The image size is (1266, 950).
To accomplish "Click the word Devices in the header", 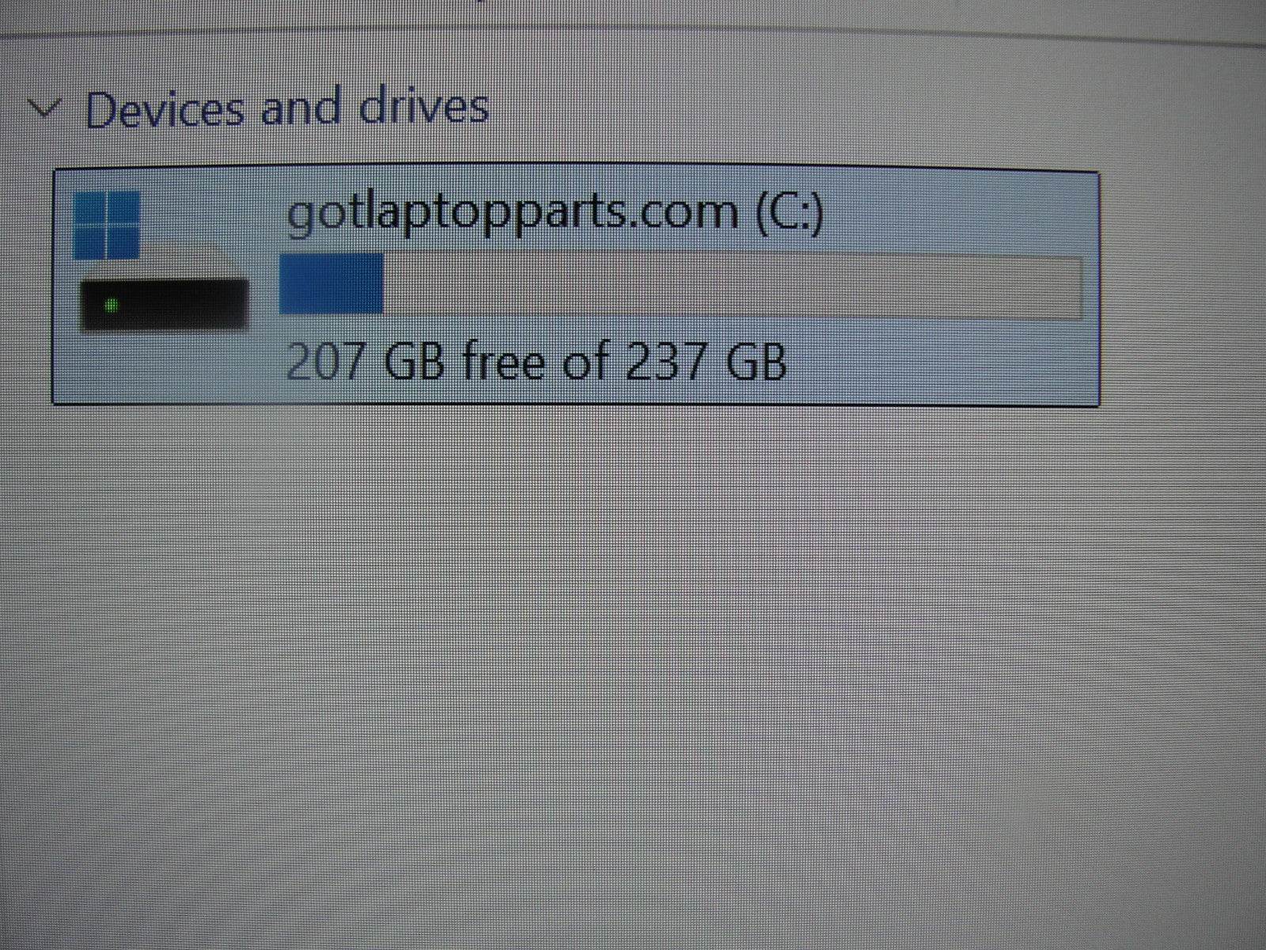I will pos(165,108).
